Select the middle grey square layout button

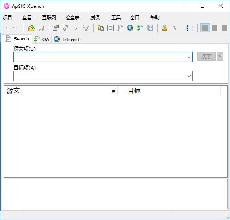[x=215, y=28]
